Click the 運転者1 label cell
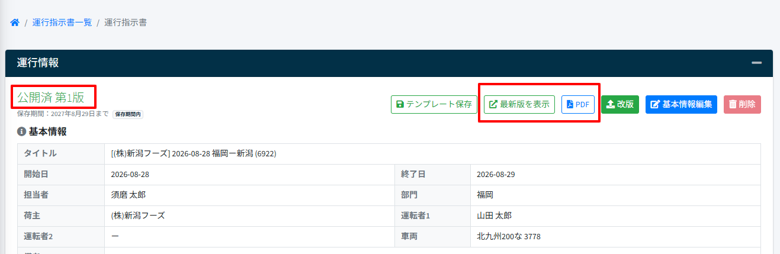 pyautogui.click(x=432, y=216)
